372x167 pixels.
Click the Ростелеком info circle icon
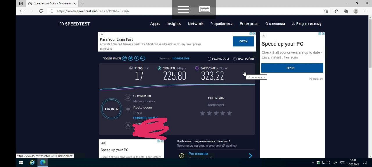point(182,156)
